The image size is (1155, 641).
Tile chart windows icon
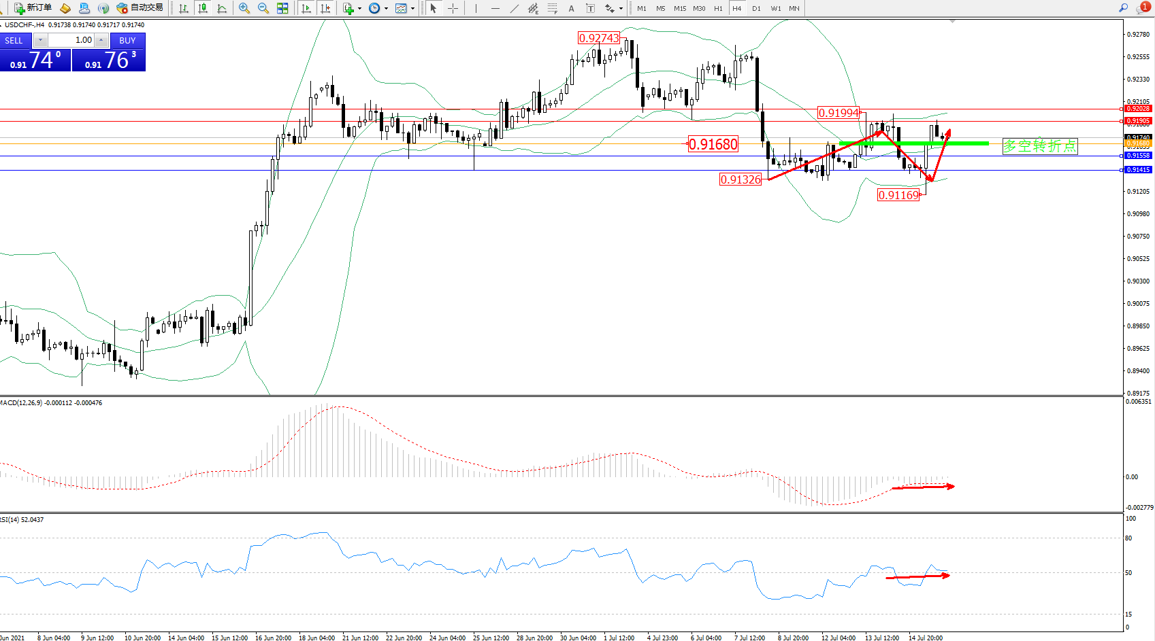[282, 8]
